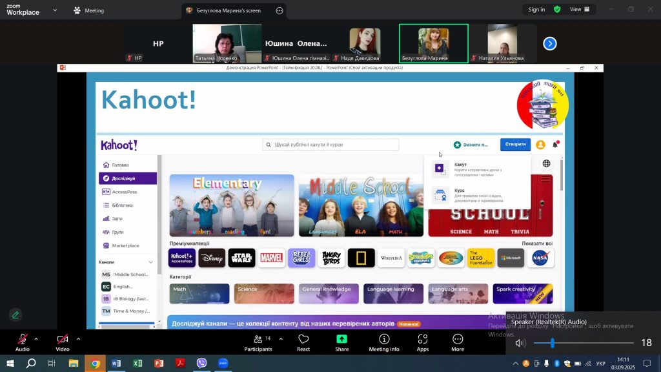Image resolution: width=661 pixels, height=372 pixels.
Task: Open Google Chrome from the taskbar
Action: click(96, 363)
